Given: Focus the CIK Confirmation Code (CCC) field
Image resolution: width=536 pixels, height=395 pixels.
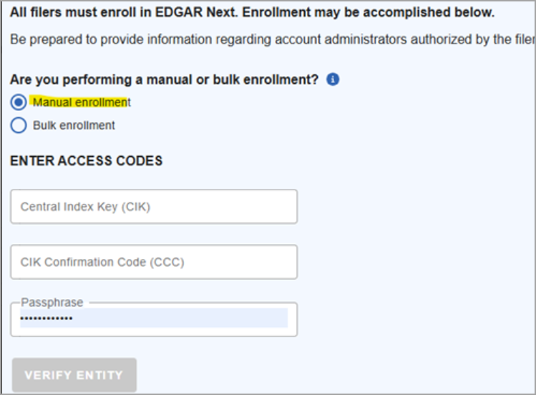Looking at the screenshot, I should 154,262.
